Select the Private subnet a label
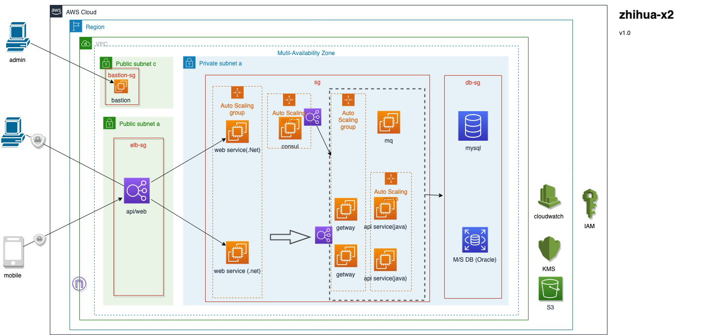 pos(220,63)
